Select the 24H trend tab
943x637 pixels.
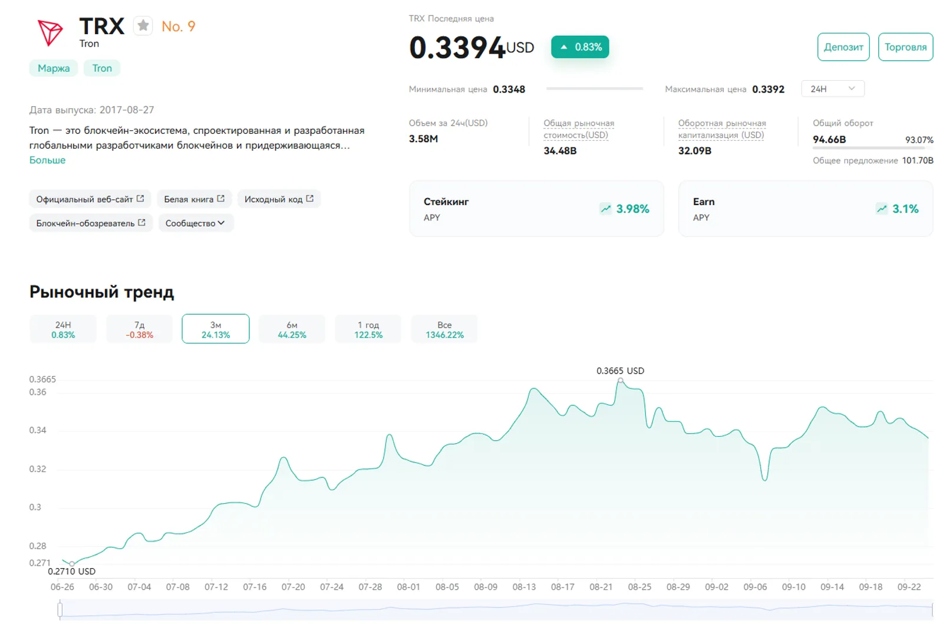(63, 329)
